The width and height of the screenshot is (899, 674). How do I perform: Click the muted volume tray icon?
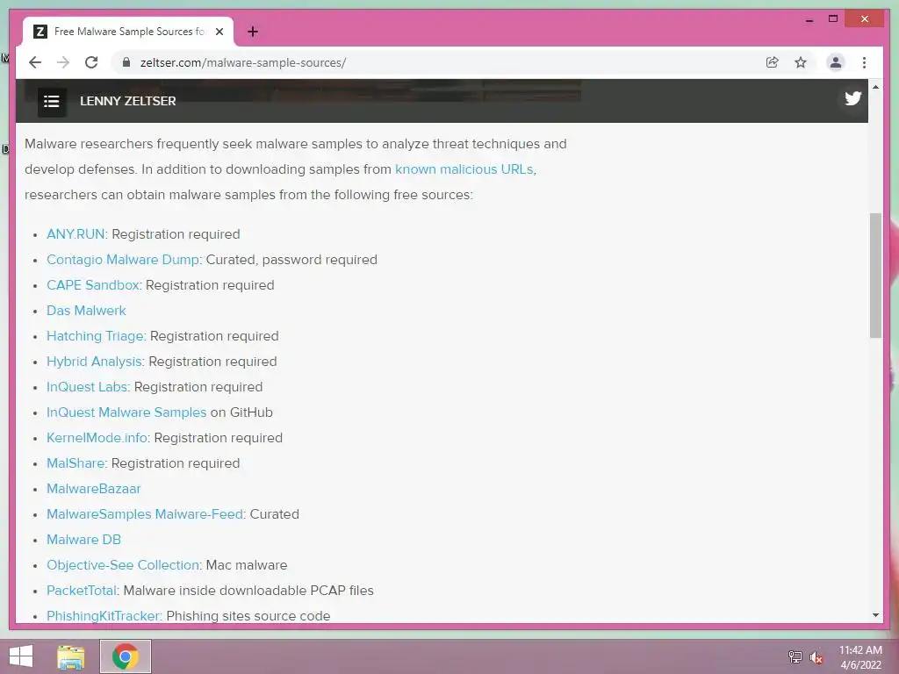coord(816,657)
